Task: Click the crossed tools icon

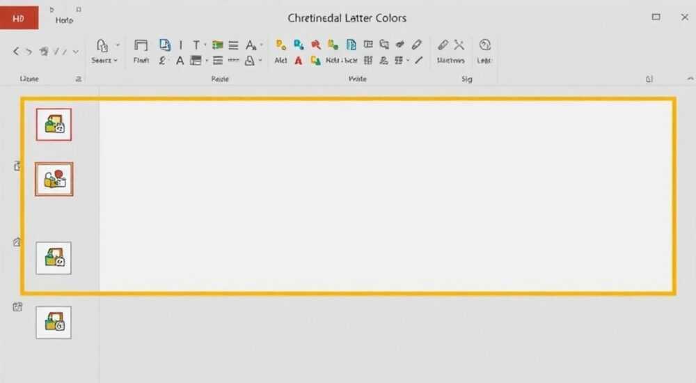Action: (459, 45)
